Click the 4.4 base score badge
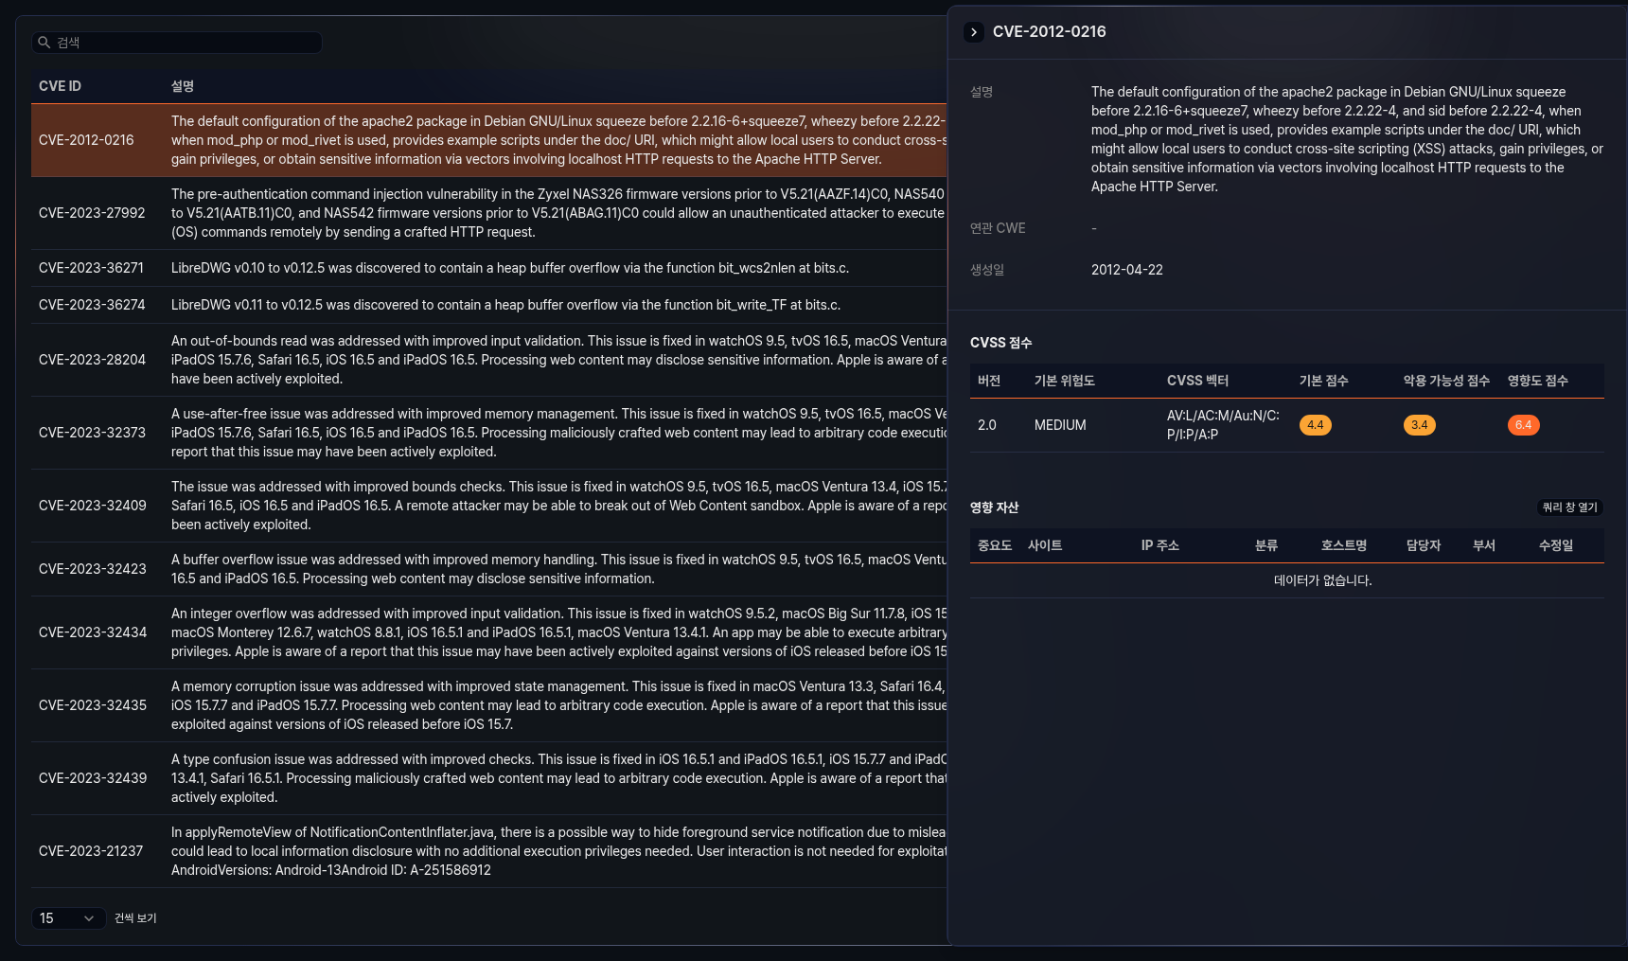Image resolution: width=1628 pixels, height=961 pixels. click(1315, 425)
